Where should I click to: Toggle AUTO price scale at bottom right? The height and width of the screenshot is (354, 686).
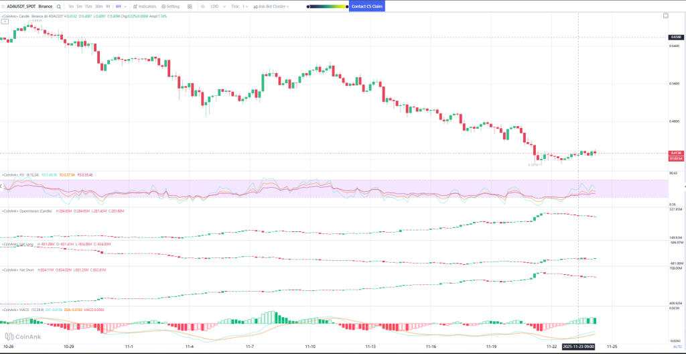click(677, 347)
